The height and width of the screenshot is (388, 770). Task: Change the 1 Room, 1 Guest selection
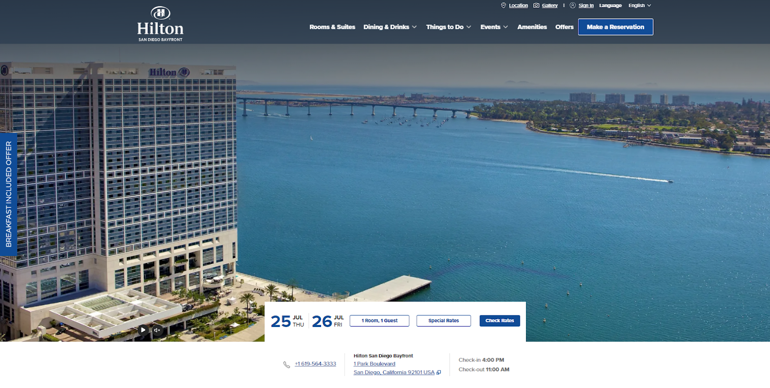[379, 321]
